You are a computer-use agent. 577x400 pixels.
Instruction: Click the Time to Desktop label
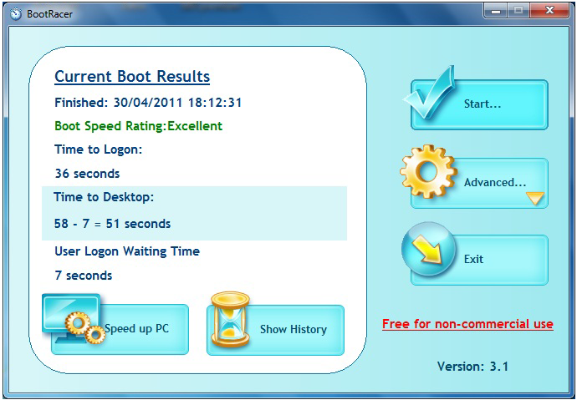[x=104, y=197]
